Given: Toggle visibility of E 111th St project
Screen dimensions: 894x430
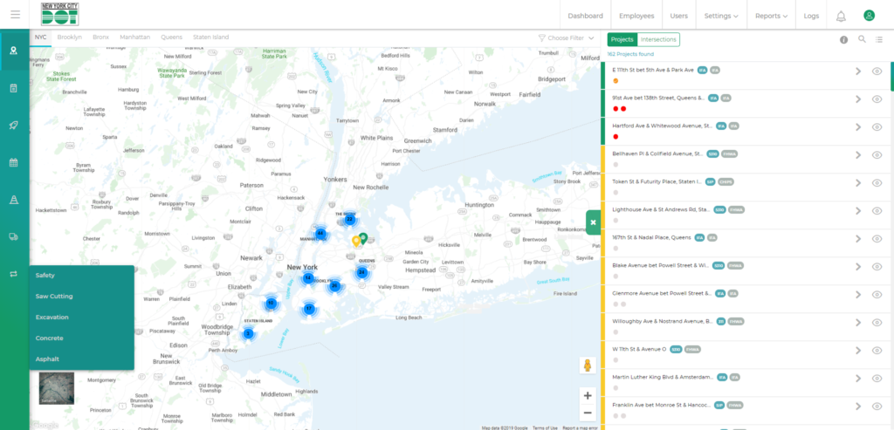Looking at the screenshot, I should click(877, 72).
